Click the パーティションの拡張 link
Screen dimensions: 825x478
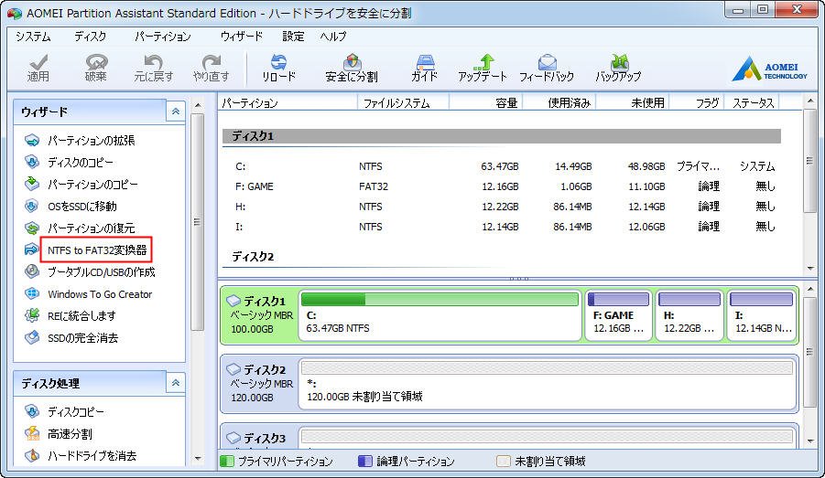point(91,140)
